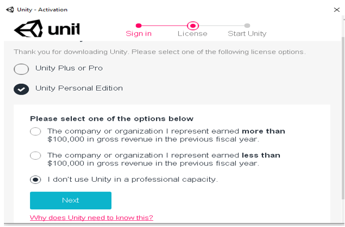Image resolution: width=345 pixels, height=227 pixels.
Task: Click the Start Unity grey step dot
Action: point(247,25)
